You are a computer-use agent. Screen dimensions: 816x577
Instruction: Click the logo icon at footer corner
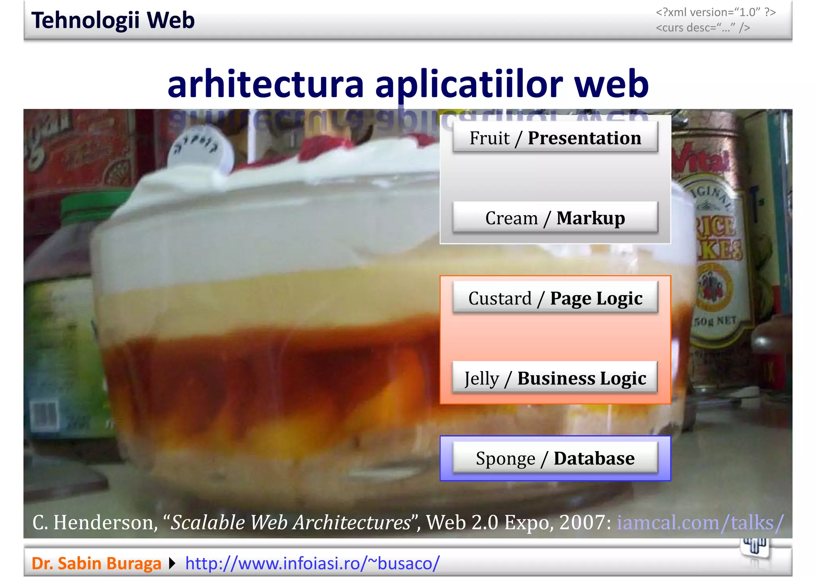755,548
